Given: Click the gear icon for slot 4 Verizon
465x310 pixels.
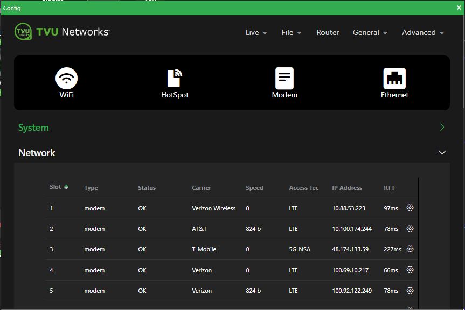Looking at the screenshot, I should pos(410,270).
